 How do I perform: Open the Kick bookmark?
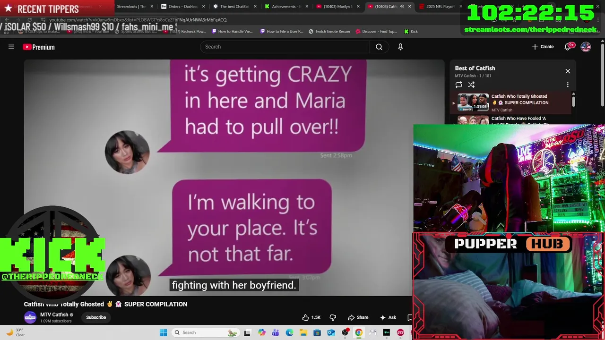click(x=411, y=31)
